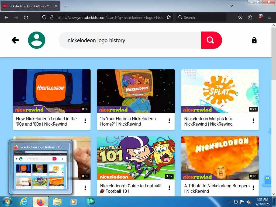
Task: Launch Internet Explorer from taskbar
Action: [24, 202]
